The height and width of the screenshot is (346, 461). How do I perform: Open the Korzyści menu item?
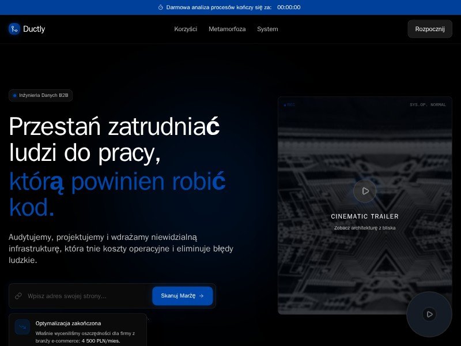[x=186, y=29]
